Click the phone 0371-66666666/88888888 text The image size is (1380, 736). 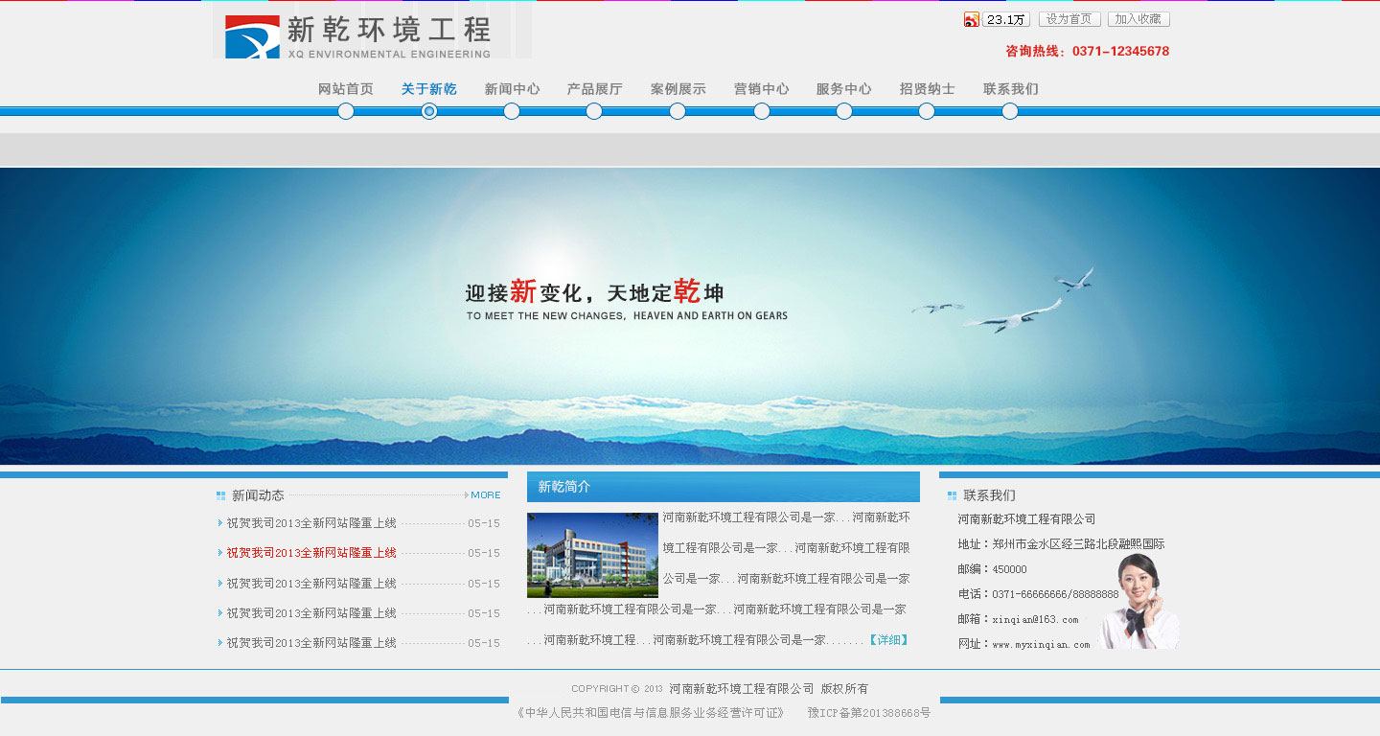pyautogui.click(x=1055, y=594)
